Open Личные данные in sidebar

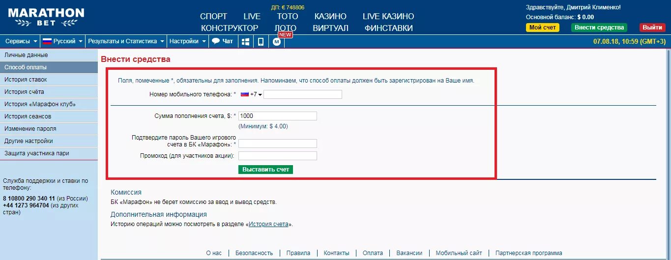coord(49,55)
